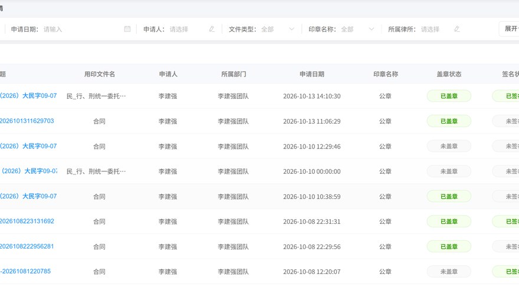Click the 印章名称 column header
The width and height of the screenshot is (519, 288).
pos(386,74)
